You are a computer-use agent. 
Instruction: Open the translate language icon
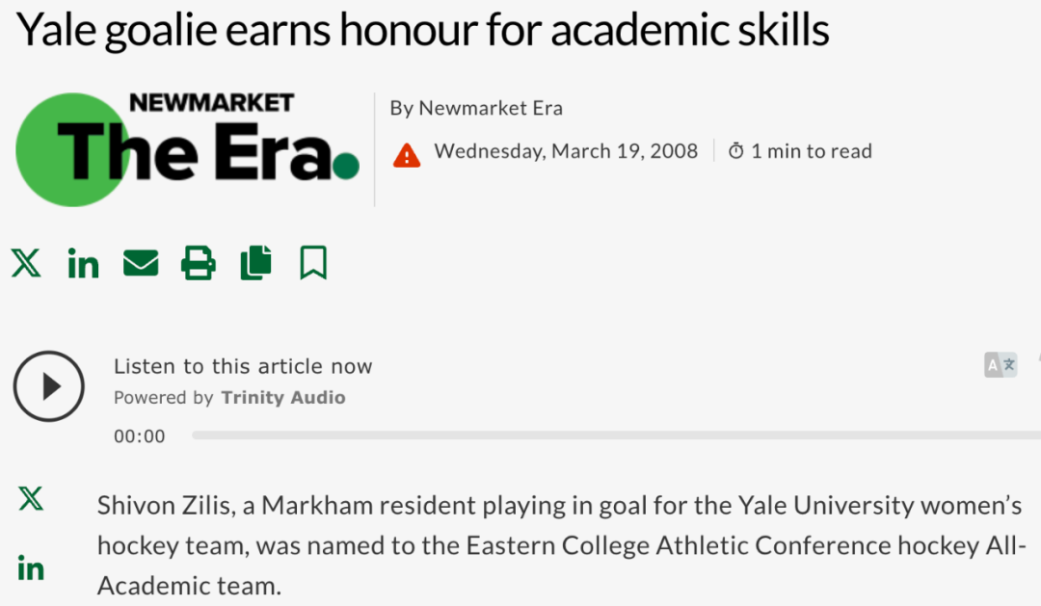pyautogui.click(x=1001, y=364)
